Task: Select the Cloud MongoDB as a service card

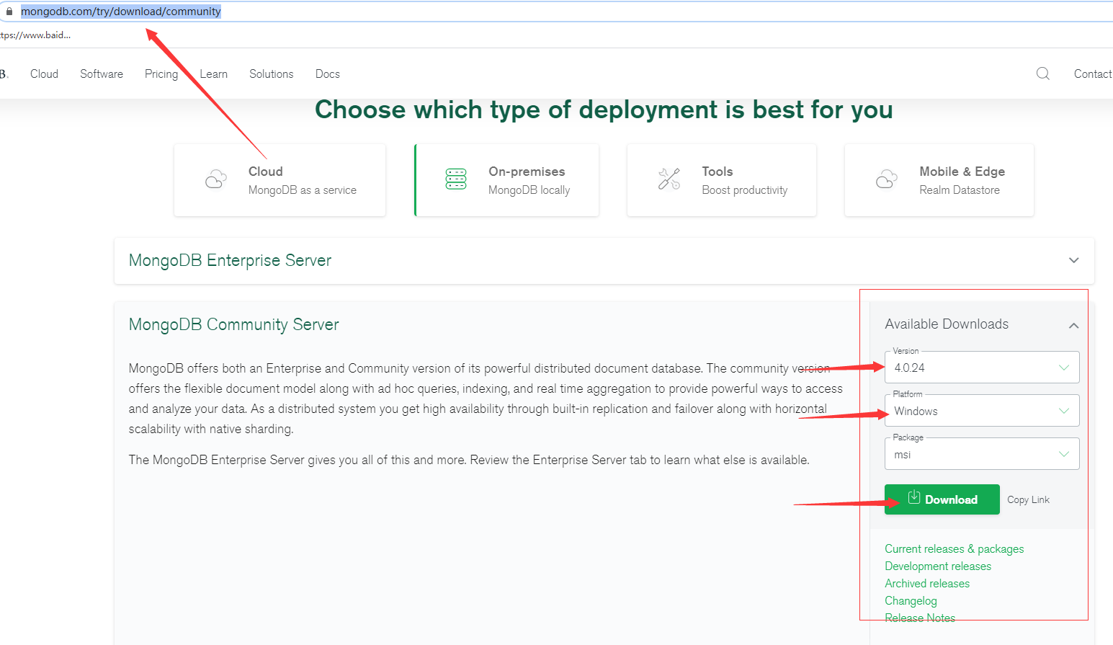Action: pyautogui.click(x=280, y=180)
